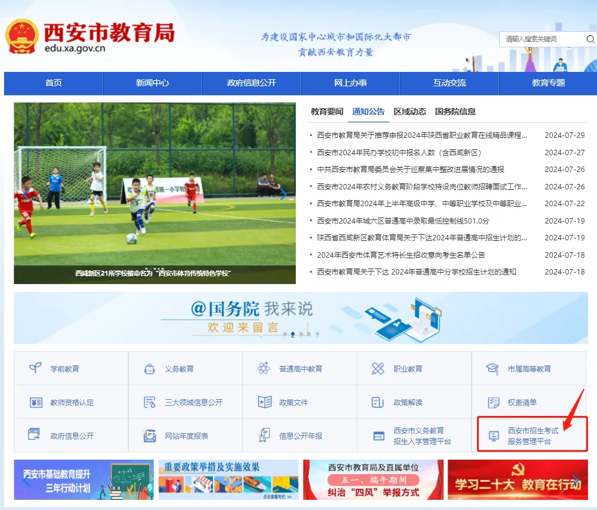Open 网站年度报表 envelope icon
Image resolution: width=597 pixels, height=510 pixels.
149,436
